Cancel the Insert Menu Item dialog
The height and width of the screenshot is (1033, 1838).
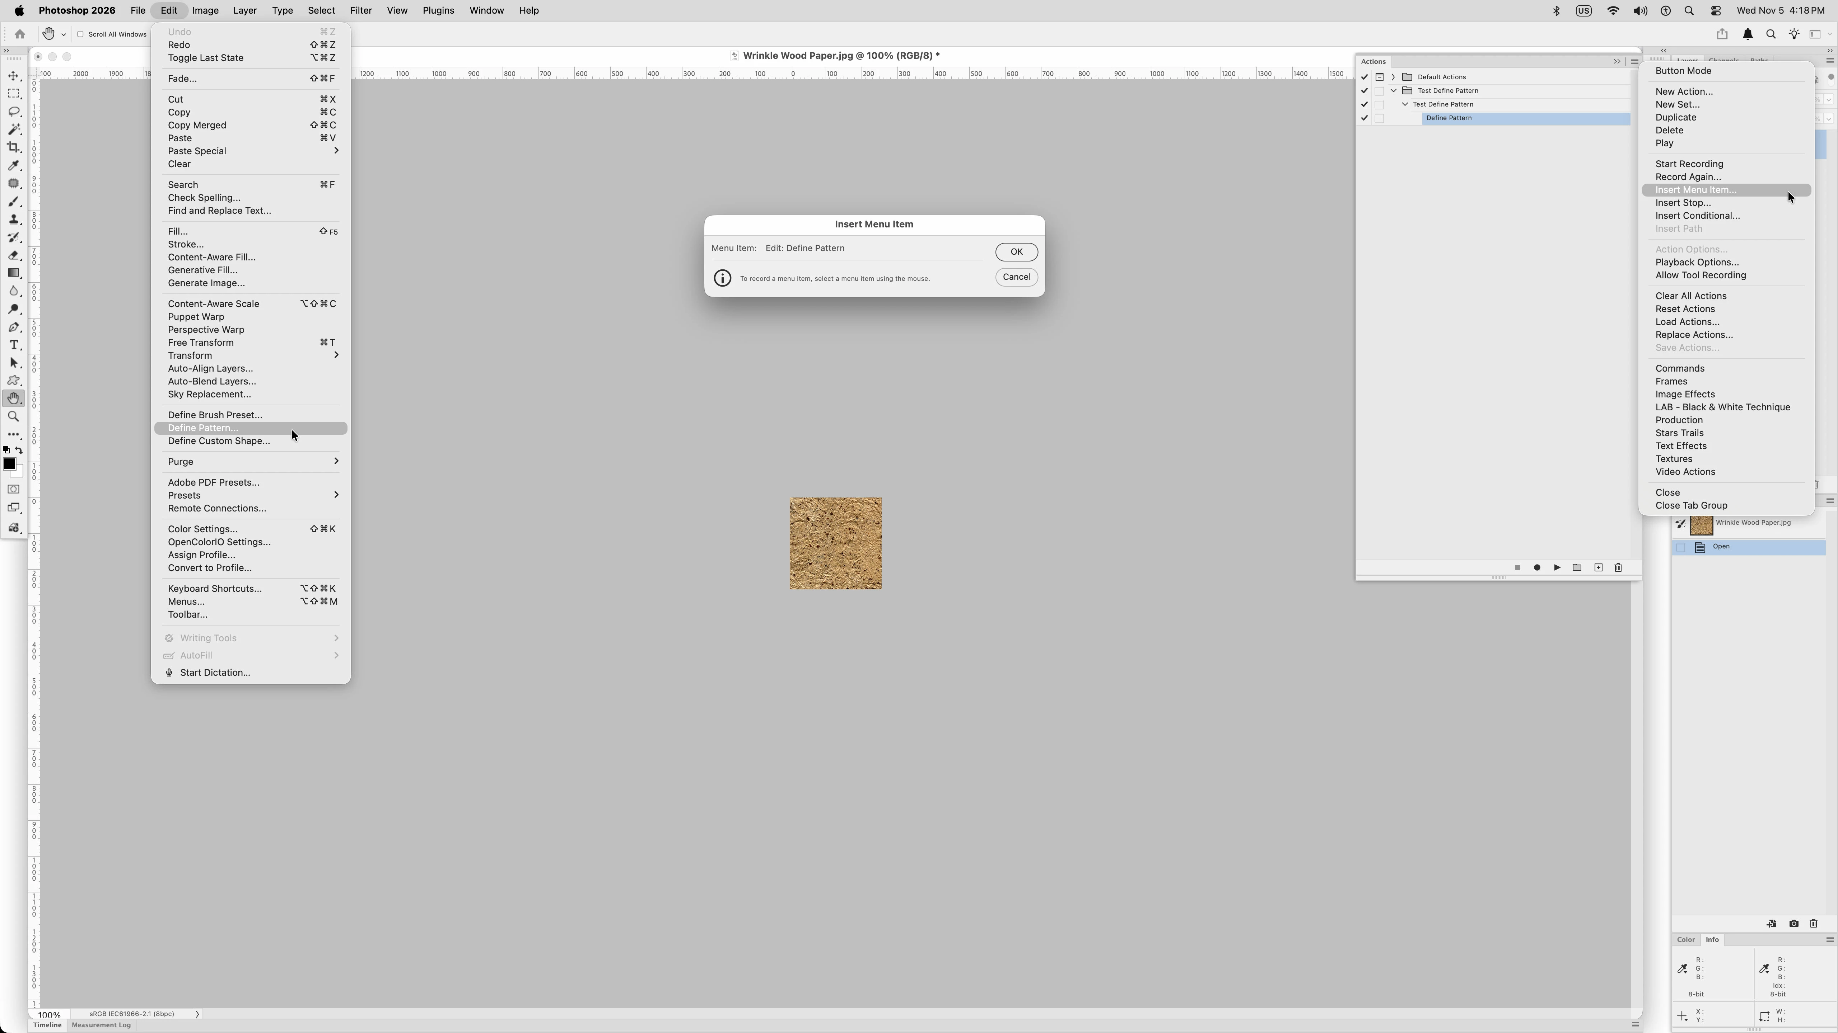pyautogui.click(x=1016, y=277)
